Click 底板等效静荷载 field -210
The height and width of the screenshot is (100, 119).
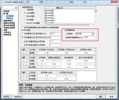[89, 37]
